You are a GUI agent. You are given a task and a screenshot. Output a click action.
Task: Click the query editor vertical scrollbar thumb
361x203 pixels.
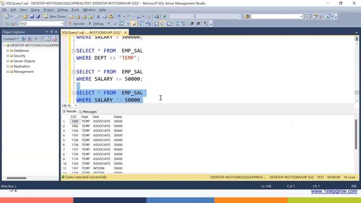(x=356, y=92)
